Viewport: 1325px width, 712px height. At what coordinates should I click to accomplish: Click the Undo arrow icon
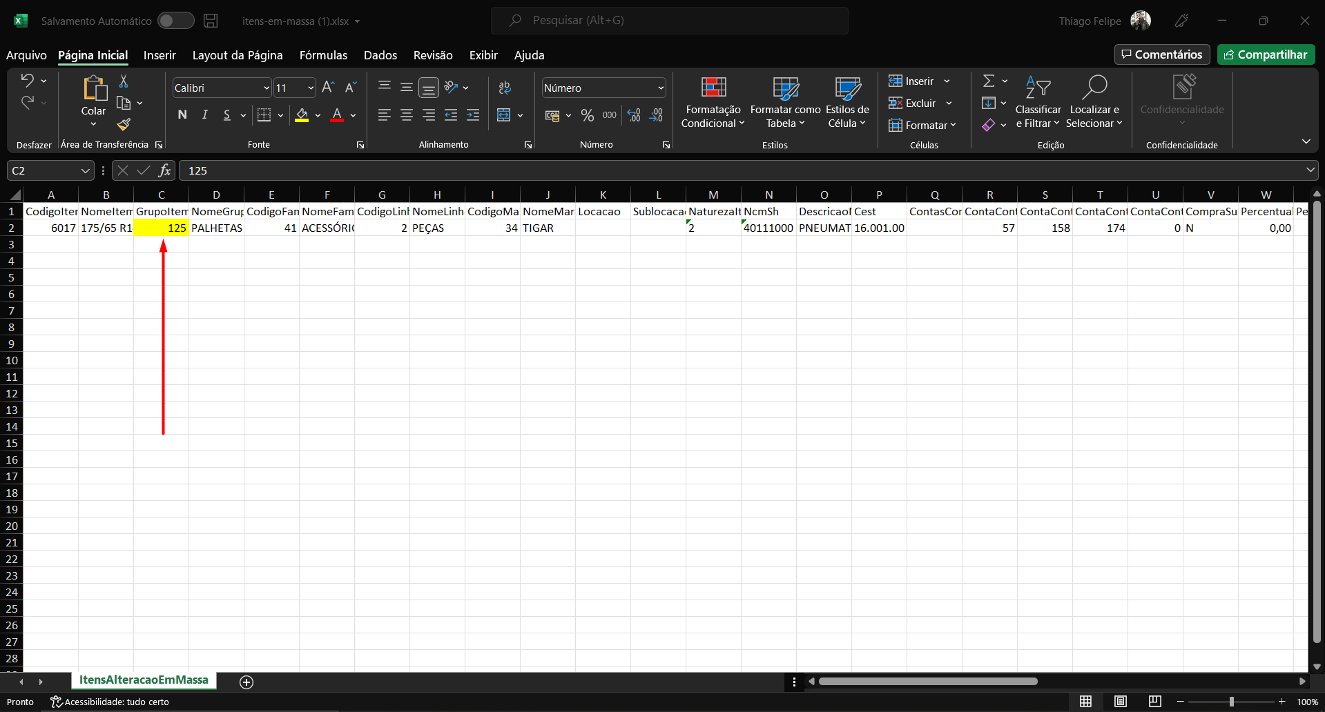(27, 80)
